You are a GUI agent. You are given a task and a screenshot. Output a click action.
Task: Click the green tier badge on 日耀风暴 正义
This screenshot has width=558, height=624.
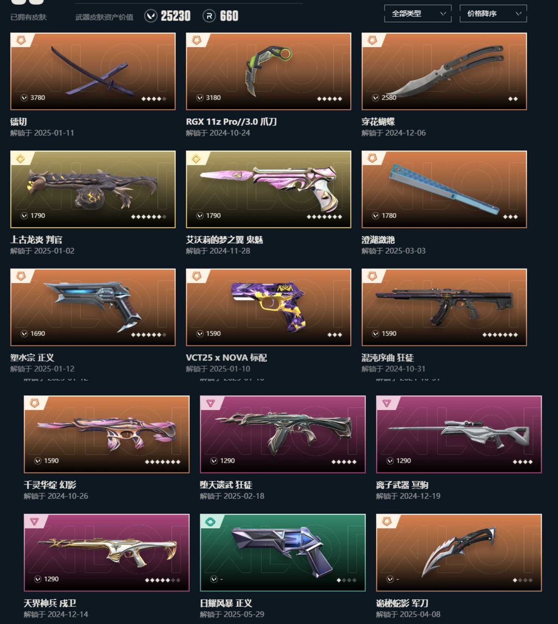tap(211, 522)
